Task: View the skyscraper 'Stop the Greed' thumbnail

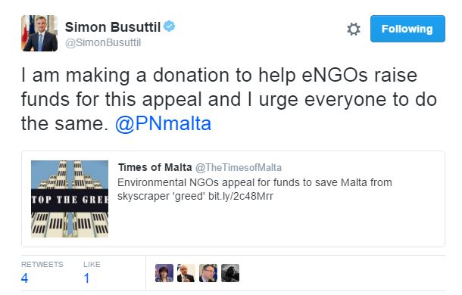Action: click(70, 199)
